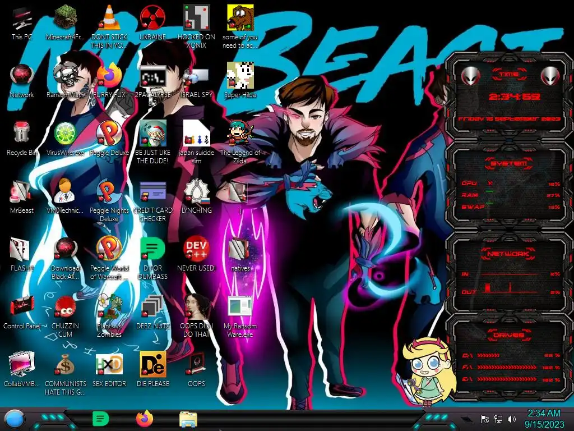Click the volume speaker tray icon
This screenshot has width=574, height=431.
[511, 419]
